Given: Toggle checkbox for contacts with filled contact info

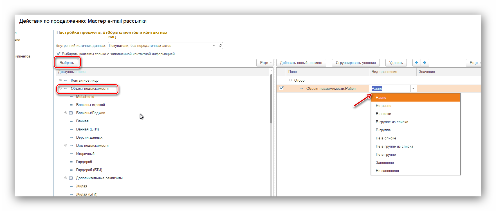Looking at the screenshot, I should click(x=58, y=54).
